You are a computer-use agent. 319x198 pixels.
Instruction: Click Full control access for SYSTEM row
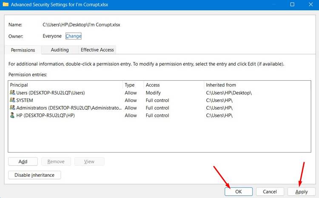[x=157, y=100]
